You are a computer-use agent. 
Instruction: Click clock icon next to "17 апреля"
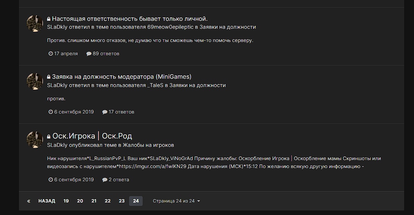[51, 54]
